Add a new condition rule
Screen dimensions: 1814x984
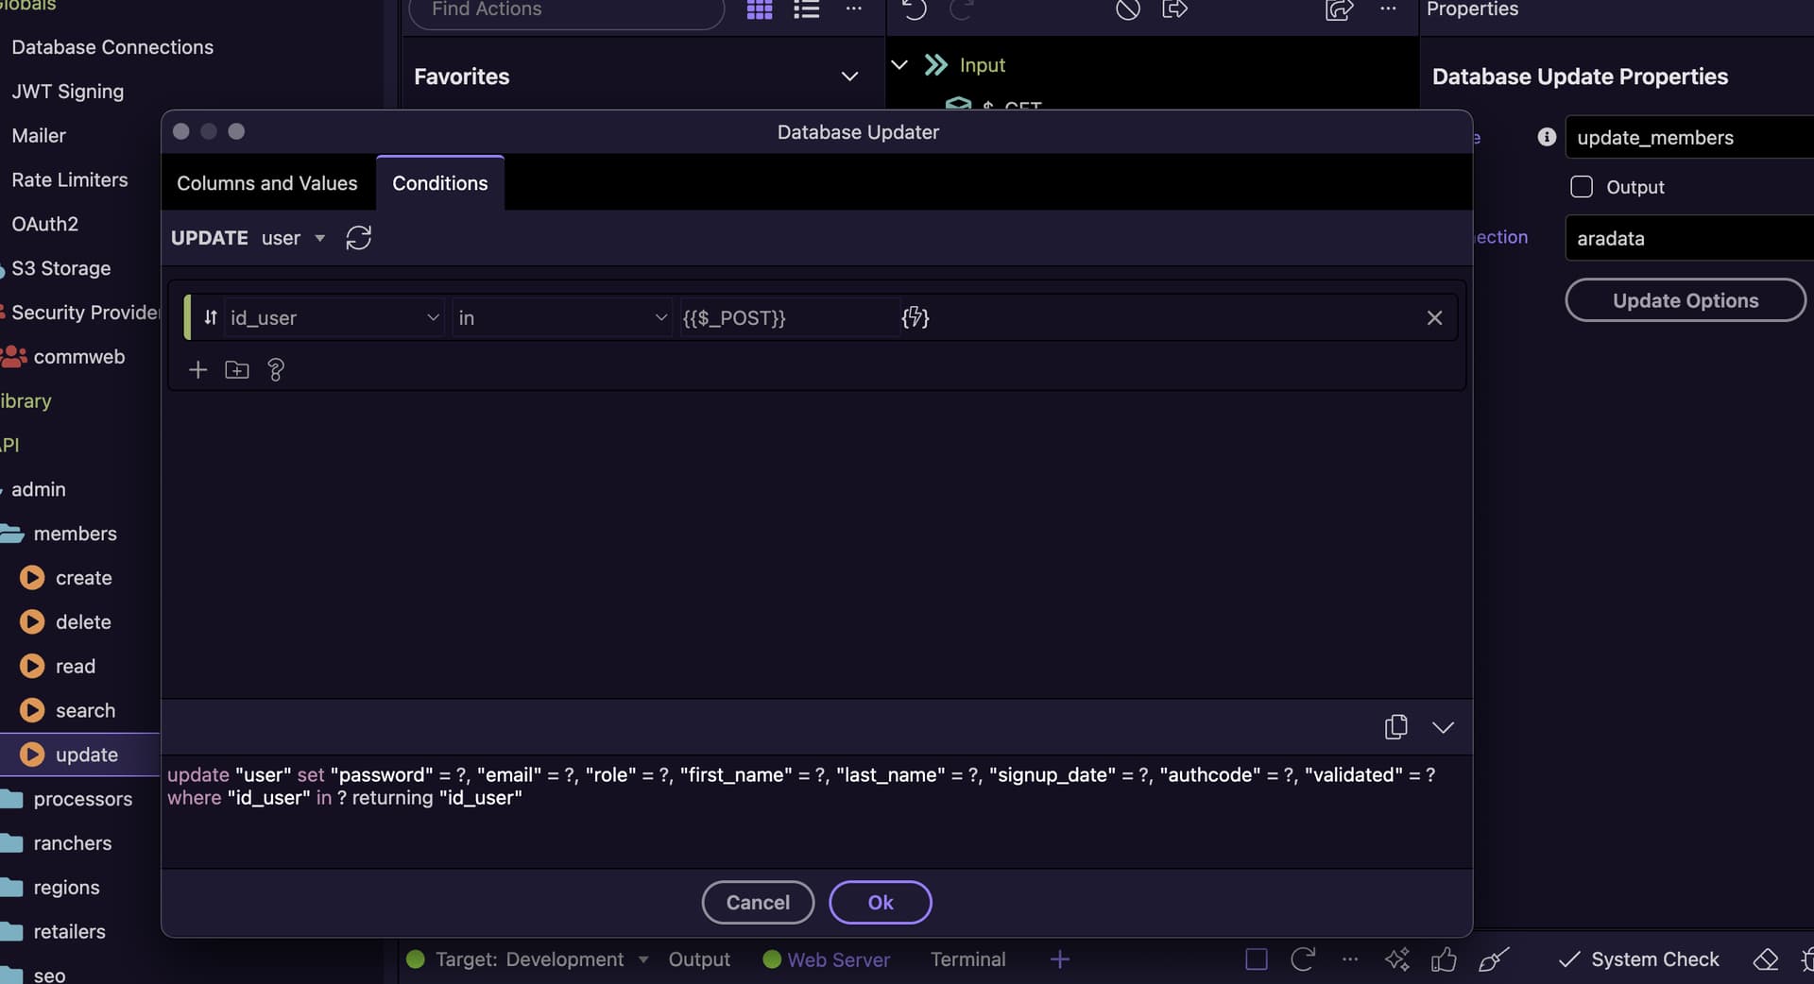pyautogui.click(x=197, y=370)
